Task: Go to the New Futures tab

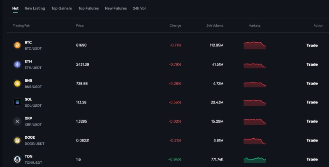Action: click(x=116, y=8)
